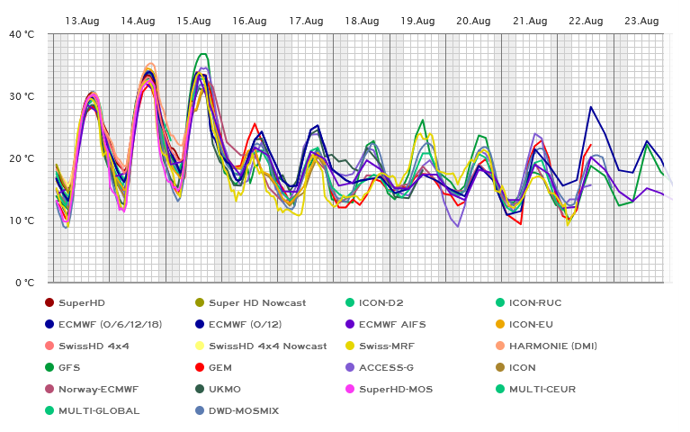Click the 0 °C axis label
Viewport: 690px width, 432px height.
25,283
